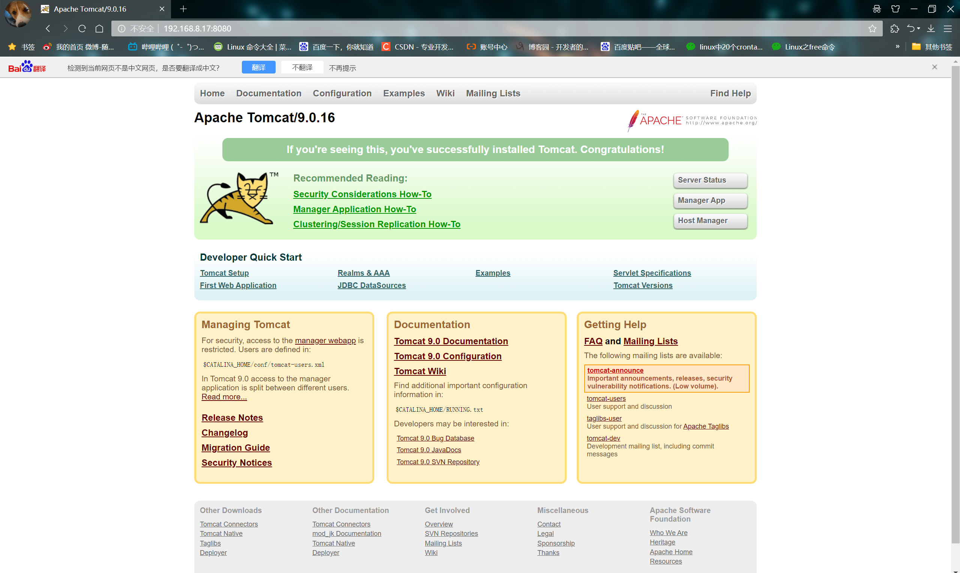
Task: Open the 哔哩哔哩 bookmark
Action: (x=166, y=47)
